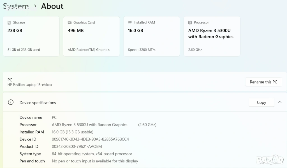287x168 pixels.
Task: Click the Installed RAM icon
Action: (130, 22)
